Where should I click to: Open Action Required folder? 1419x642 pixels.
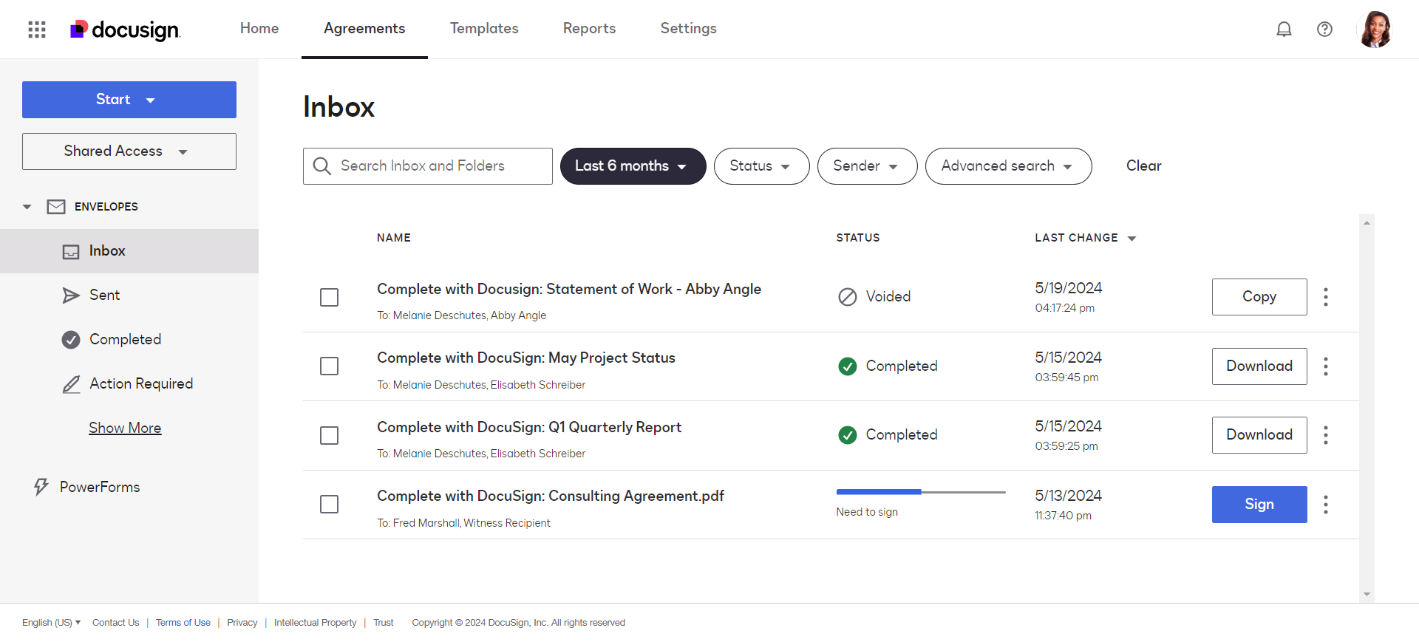point(140,384)
